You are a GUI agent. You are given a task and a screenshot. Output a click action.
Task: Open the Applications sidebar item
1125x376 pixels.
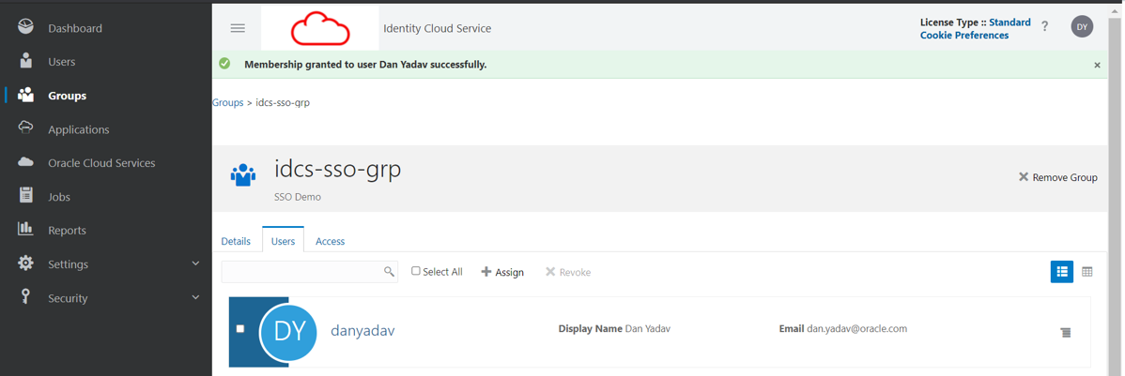79,129
